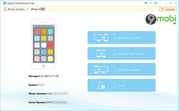179x111 pixels.
Task: Click the phone icon in device selector
Action: 5,9
